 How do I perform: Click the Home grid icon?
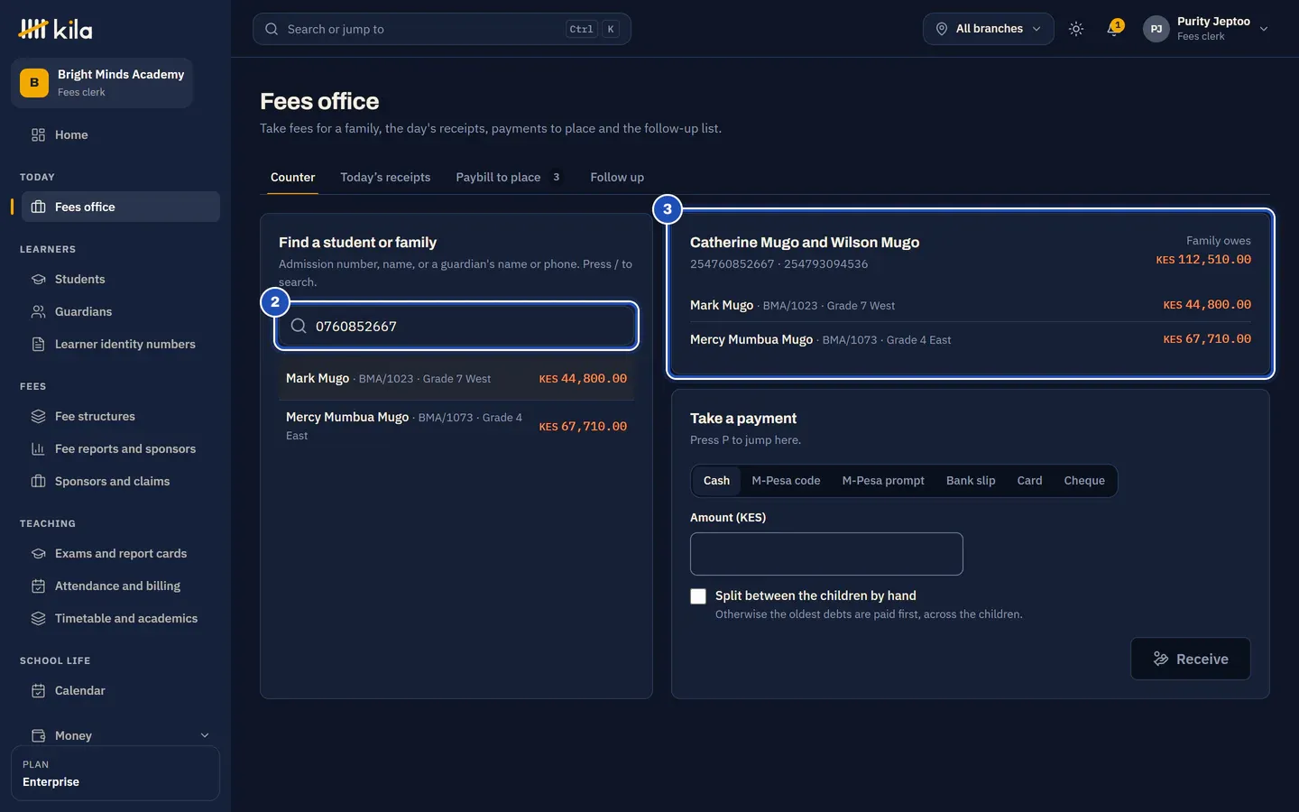click(38, 134)
